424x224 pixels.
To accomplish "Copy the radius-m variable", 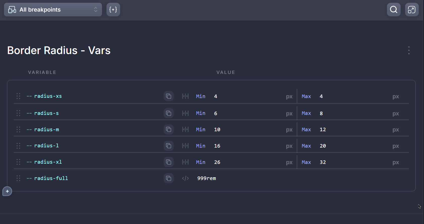I will click(168, 129).
